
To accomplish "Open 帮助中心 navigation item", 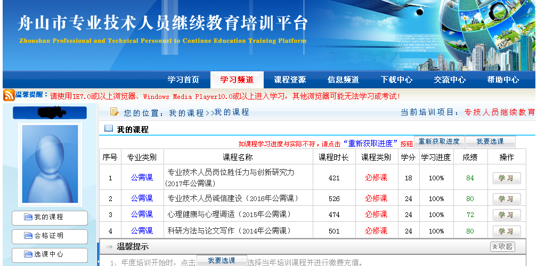I will (x=503, y=80).
